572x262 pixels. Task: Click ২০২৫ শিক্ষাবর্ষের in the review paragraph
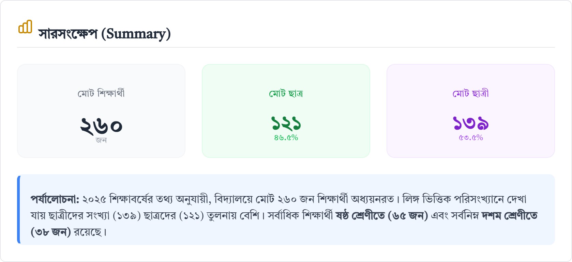[x=117, y=199]
